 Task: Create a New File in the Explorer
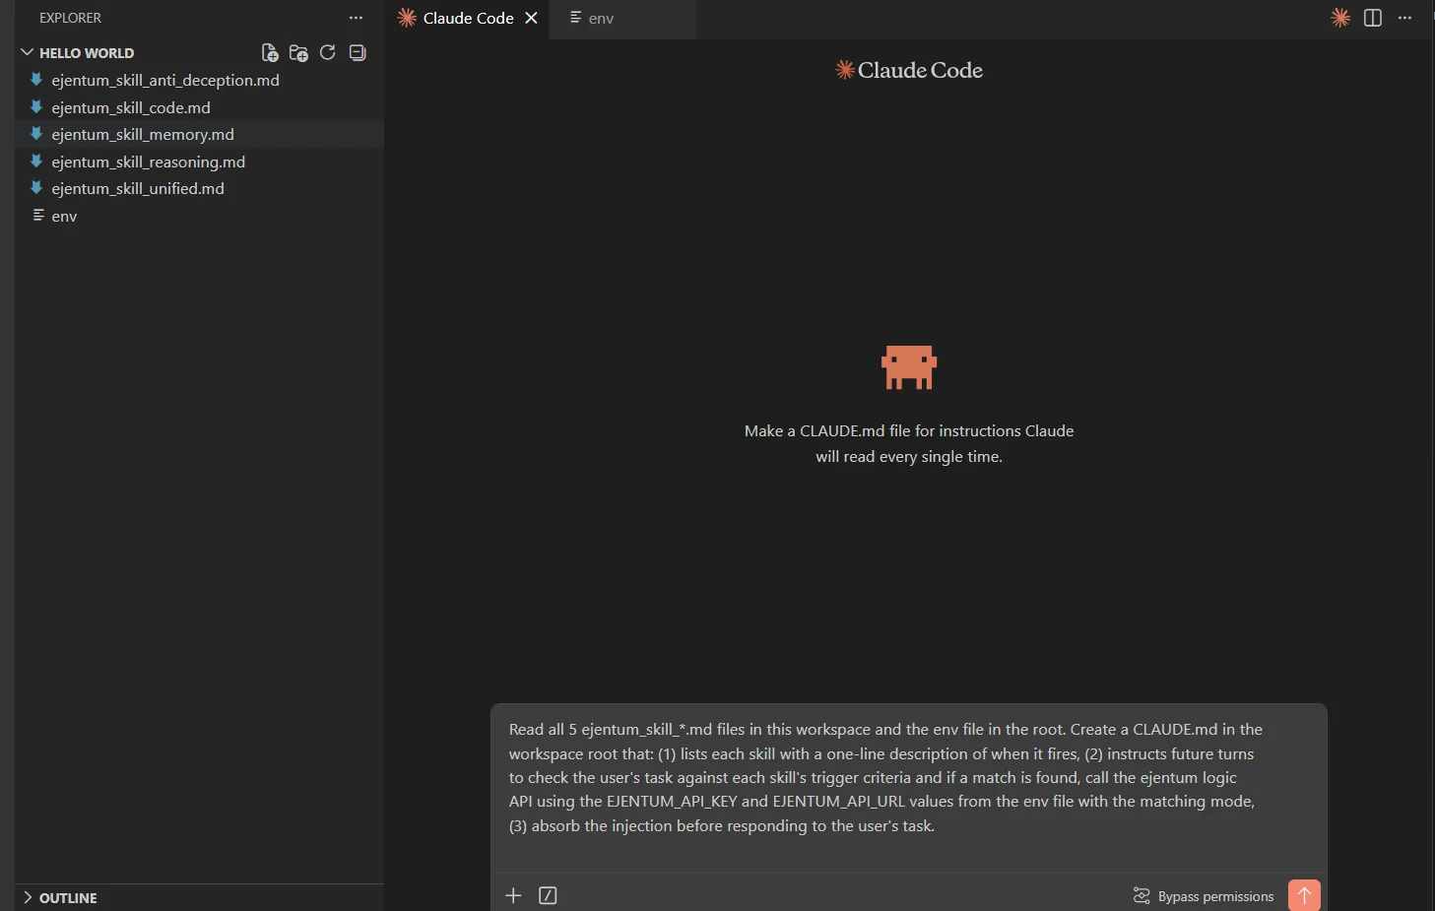tap(269, 52)
